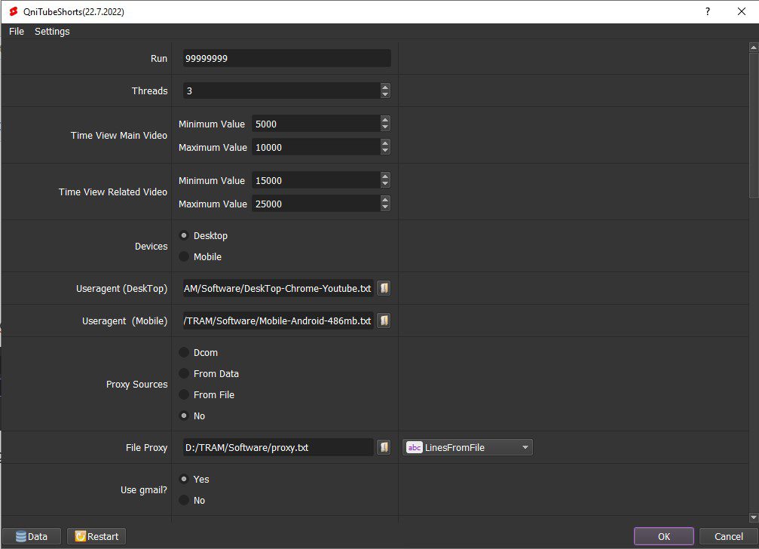This screenshot has height=549, width=759.
Task: Click the 'Time View Main Video' label
Action: click(x=118, y=136)
